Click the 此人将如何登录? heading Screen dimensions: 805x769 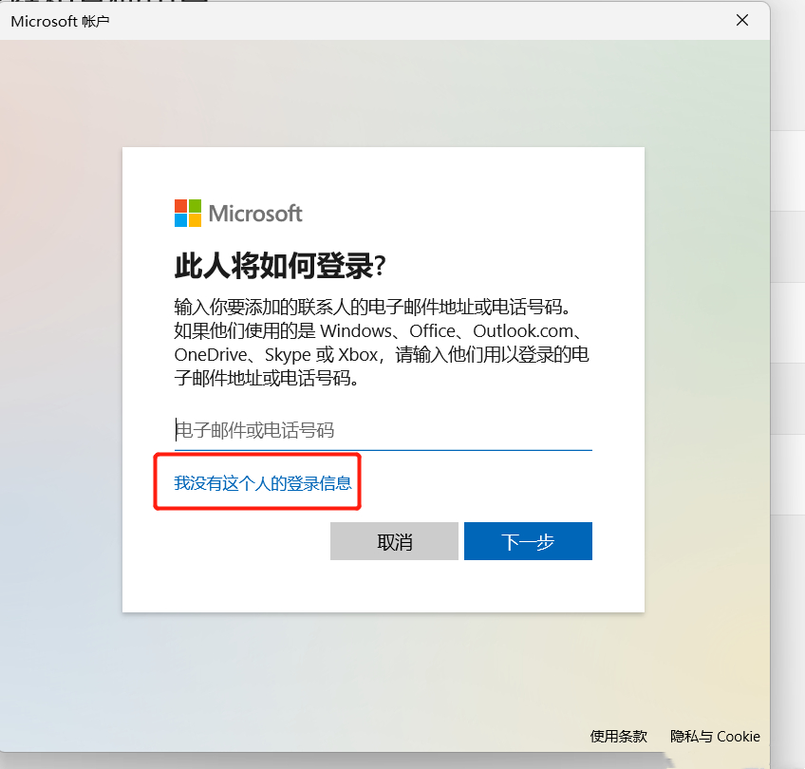tap(280, 266)
